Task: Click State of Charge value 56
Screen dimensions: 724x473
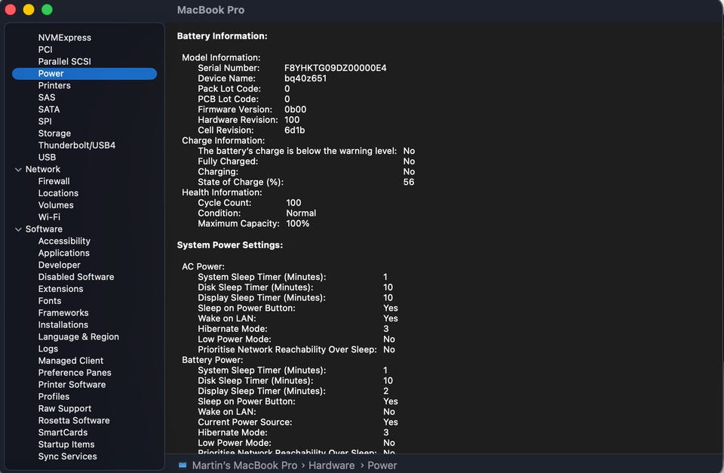Action: (x=409, y=182)
